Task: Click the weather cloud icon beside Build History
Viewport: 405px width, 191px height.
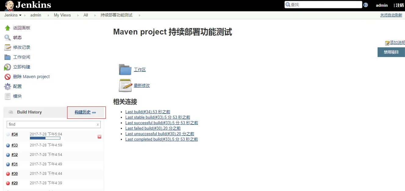Action: (11, 112)
